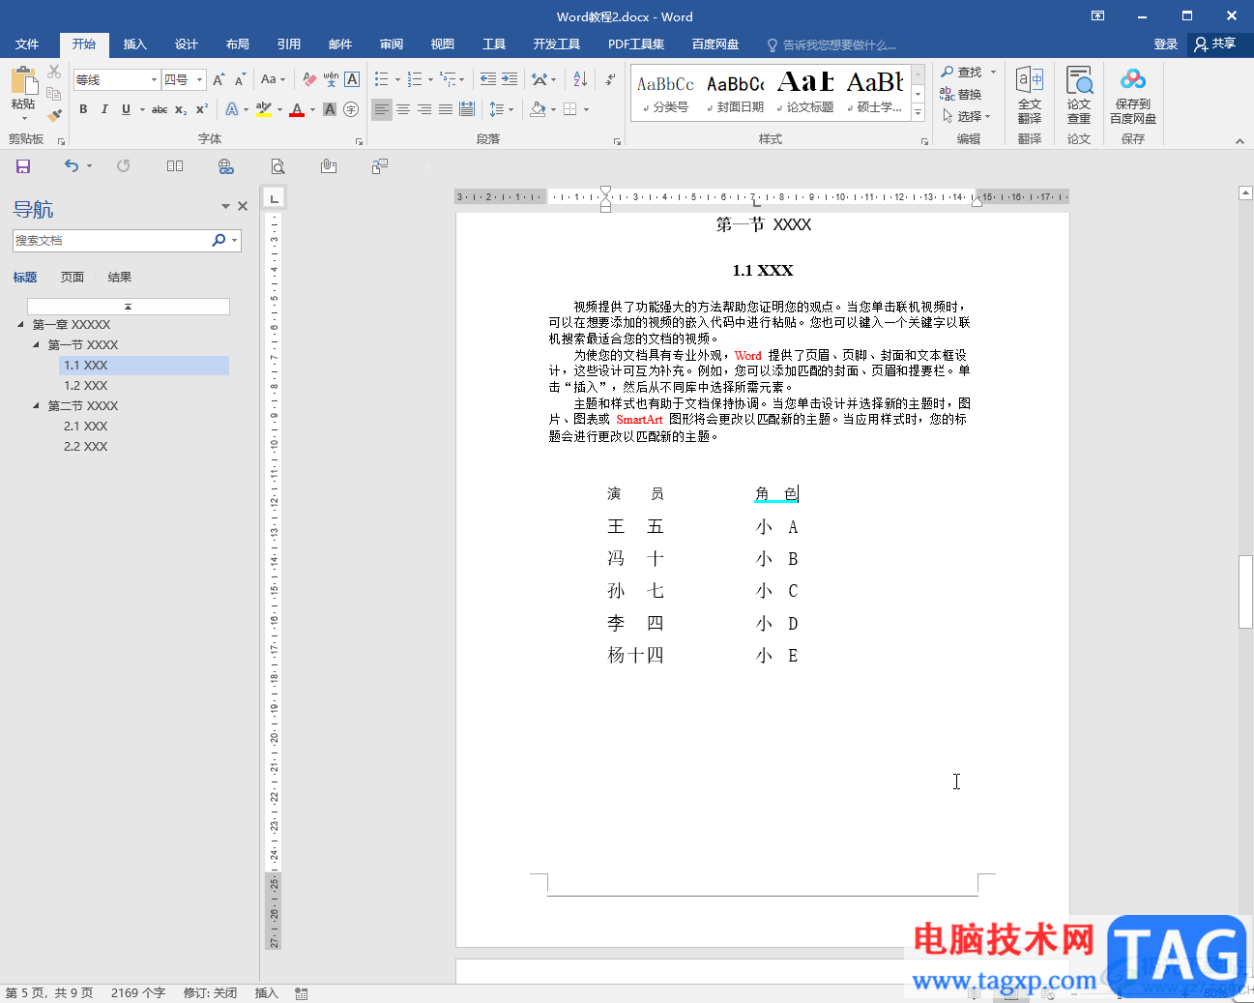The height and width of the screenshot is (1003, 1254).
Task: Open the thesis duplicate-check icon
Action: 1079,95
